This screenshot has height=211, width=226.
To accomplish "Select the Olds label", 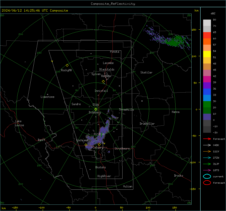I will 96,105.
